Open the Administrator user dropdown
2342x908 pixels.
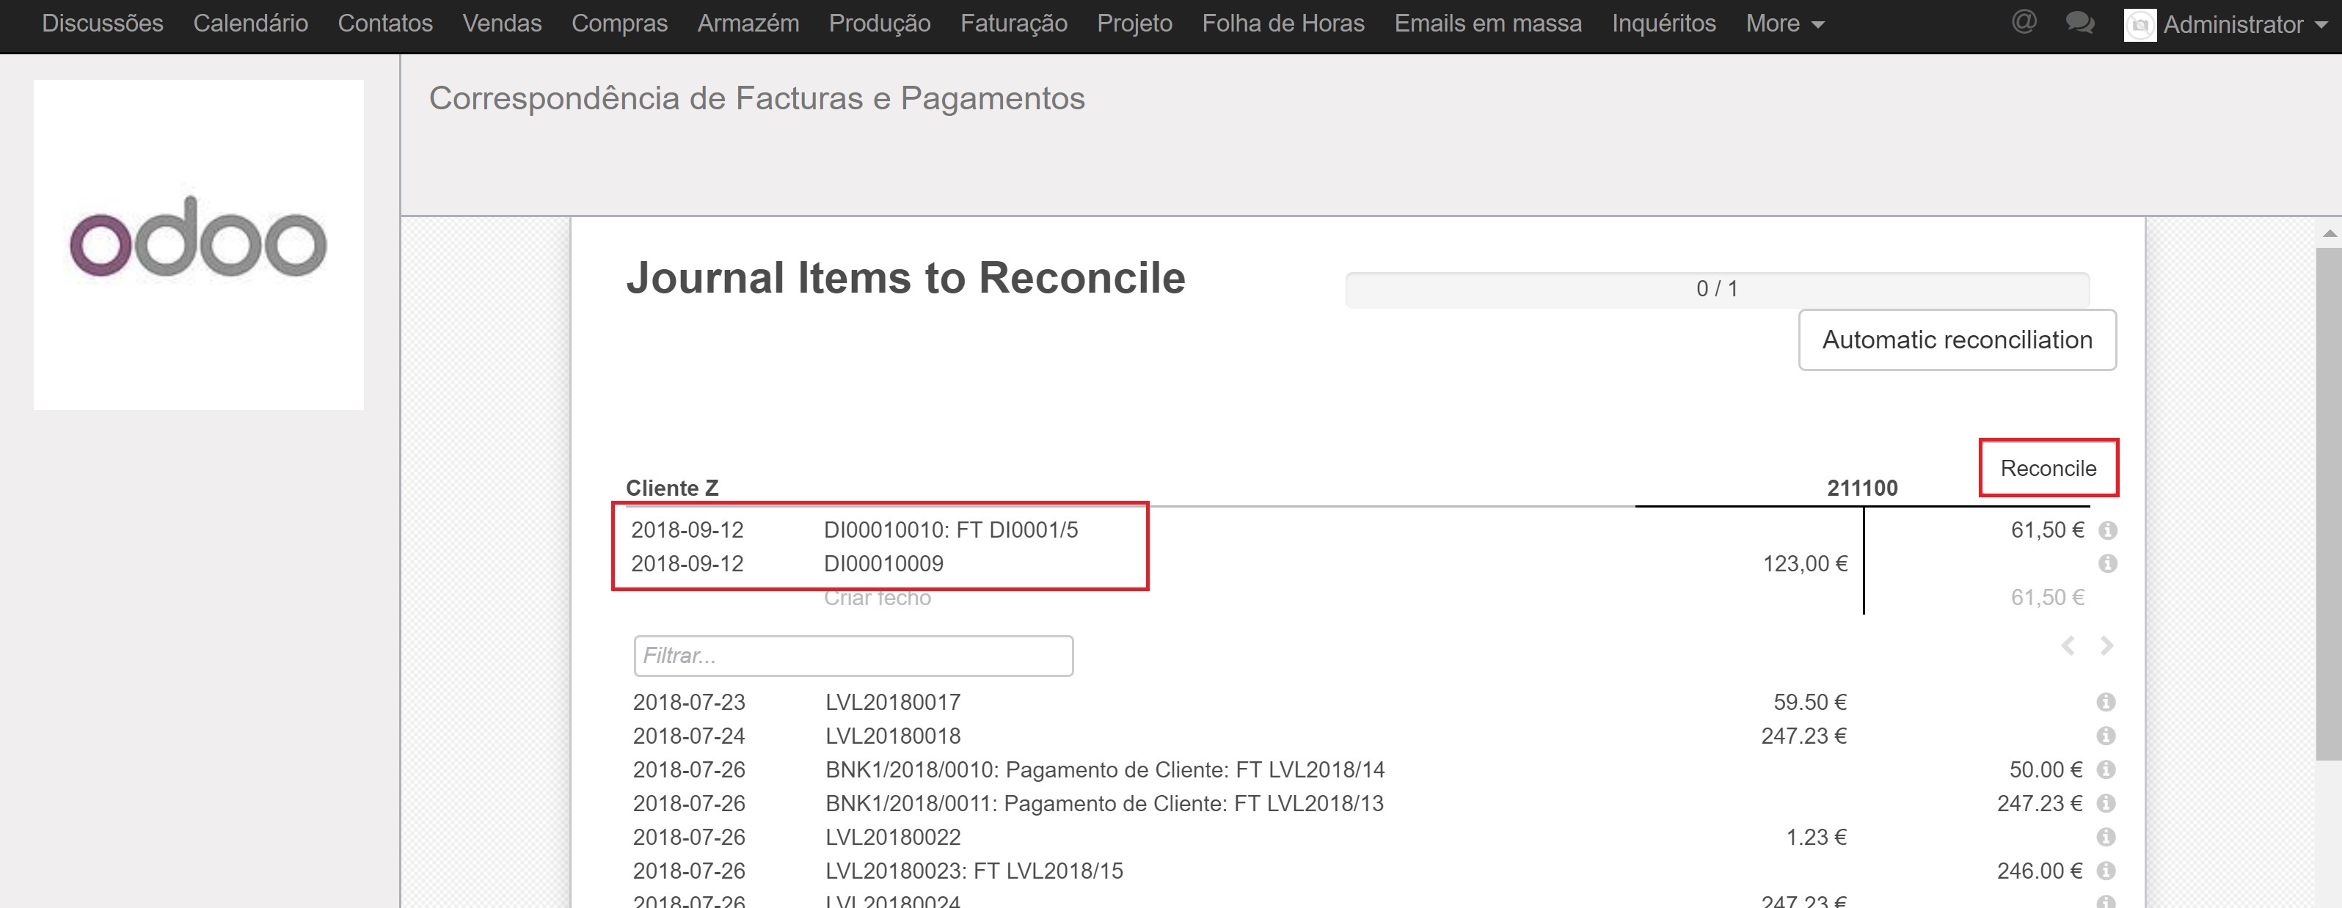tap(2231, 24)
